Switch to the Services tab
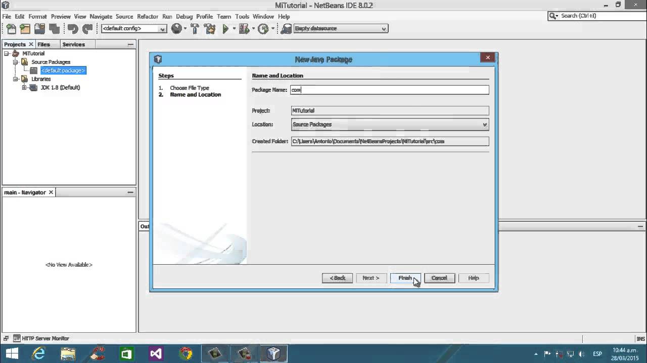The width and height of the screenshot is (647, 363). click(74, 44)
